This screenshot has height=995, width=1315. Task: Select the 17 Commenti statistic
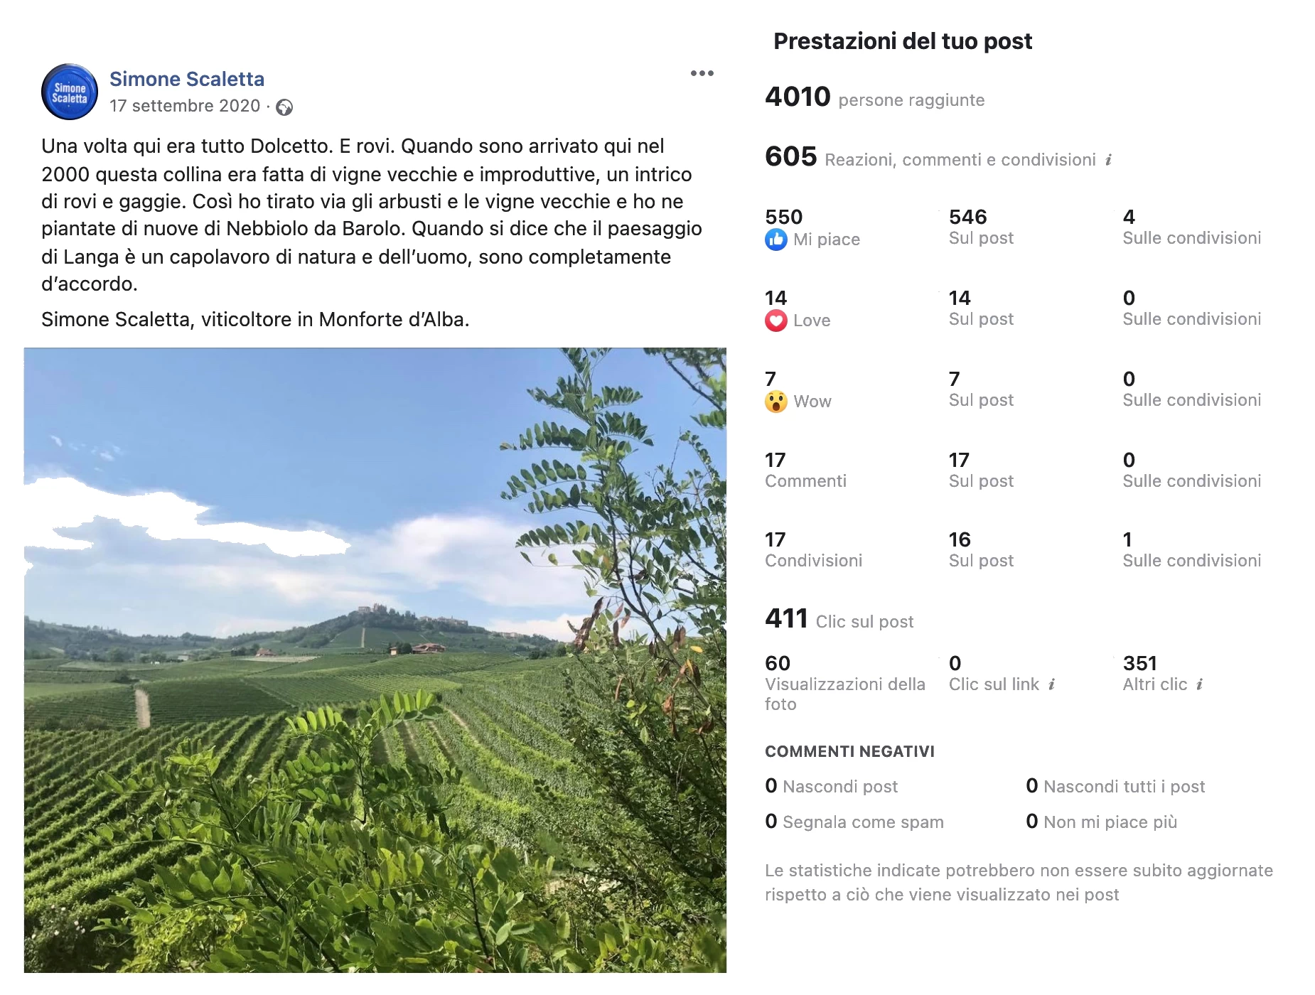(x=806, y=470)
